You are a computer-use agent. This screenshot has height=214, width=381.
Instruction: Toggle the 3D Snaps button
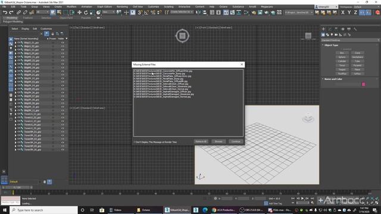pyautogui.click(x=140, y=12)
